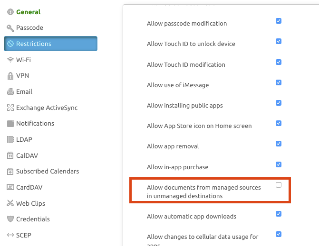Toggle Allow Touch ID to unlock device
319x246 pixels.
click(279, 41)
